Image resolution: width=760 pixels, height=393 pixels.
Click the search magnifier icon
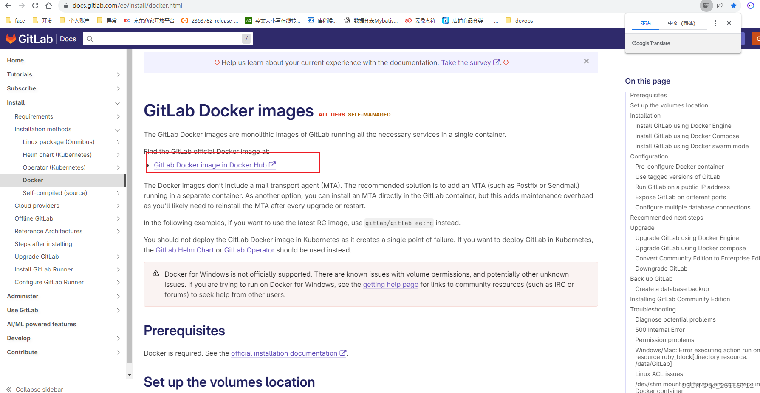coord(90,39)
